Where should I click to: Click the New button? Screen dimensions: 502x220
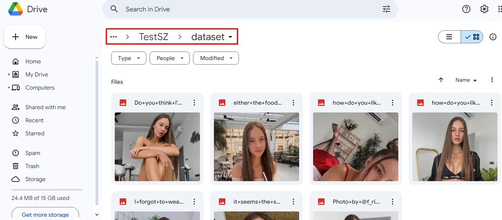click(25, 37)
